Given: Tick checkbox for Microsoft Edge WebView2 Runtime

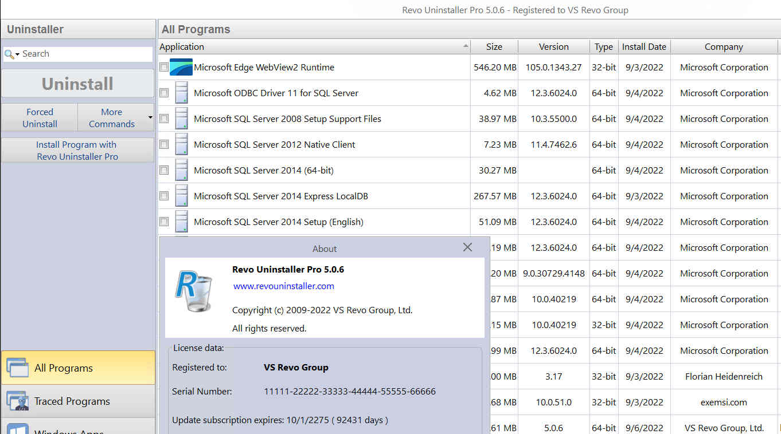Looking at the screenshot, I should click(x=164, y=67).
